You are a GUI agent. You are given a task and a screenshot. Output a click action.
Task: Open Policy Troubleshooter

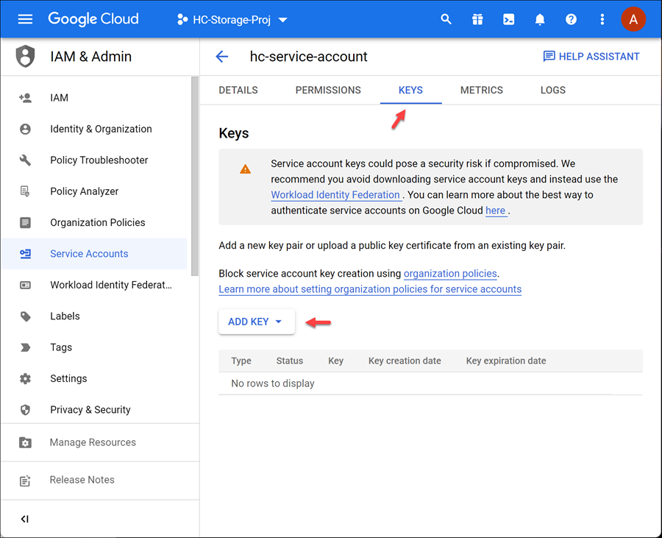(94, 160)
